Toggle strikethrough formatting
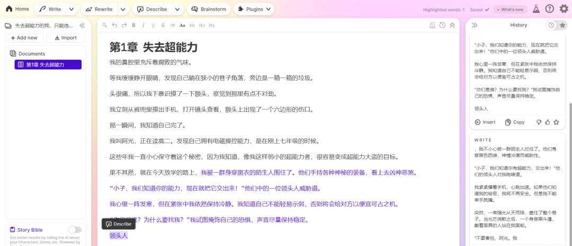 pos(163,25)
